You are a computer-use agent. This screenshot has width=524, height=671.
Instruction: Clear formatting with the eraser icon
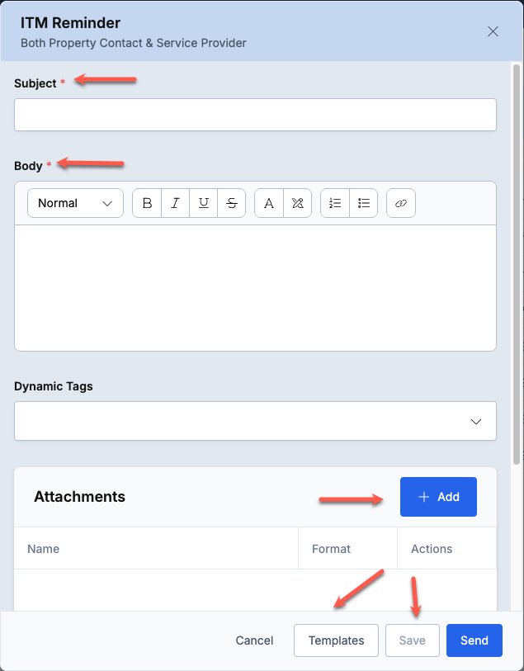point(297,203)
